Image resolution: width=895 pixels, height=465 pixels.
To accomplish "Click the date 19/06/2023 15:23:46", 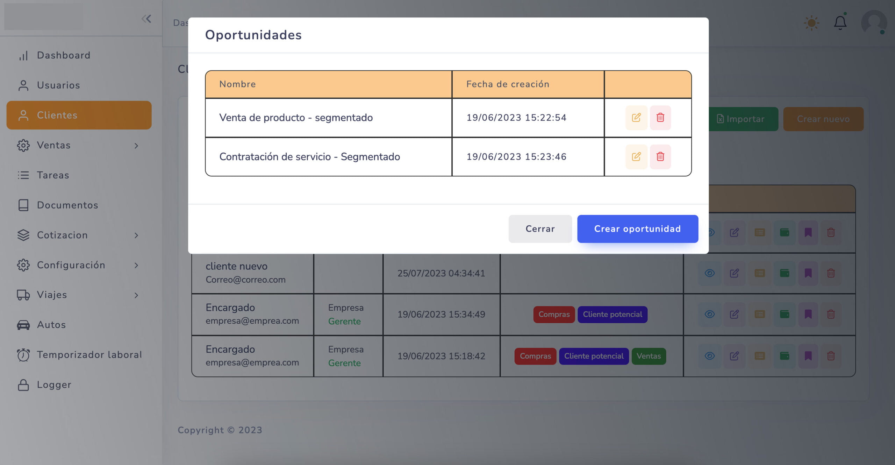I will [x=516, y=157].
